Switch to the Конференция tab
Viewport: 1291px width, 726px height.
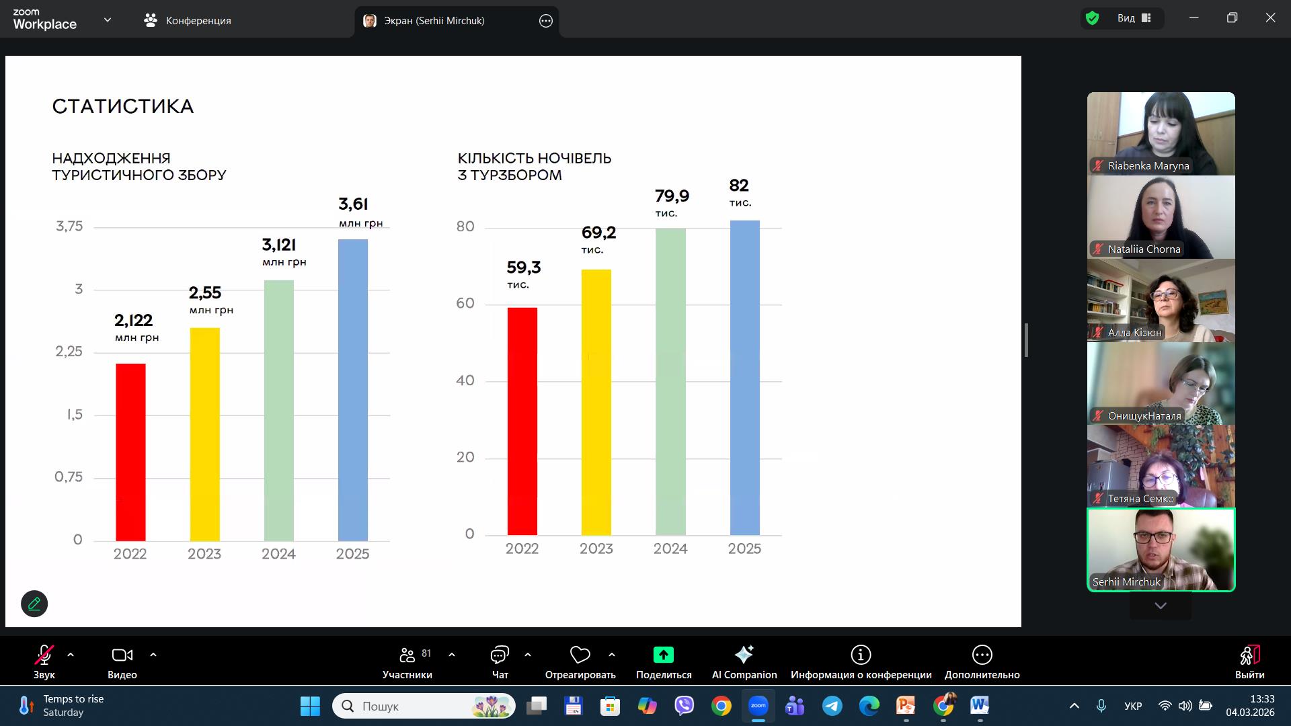pyautogui.click(x=188, y=21)
